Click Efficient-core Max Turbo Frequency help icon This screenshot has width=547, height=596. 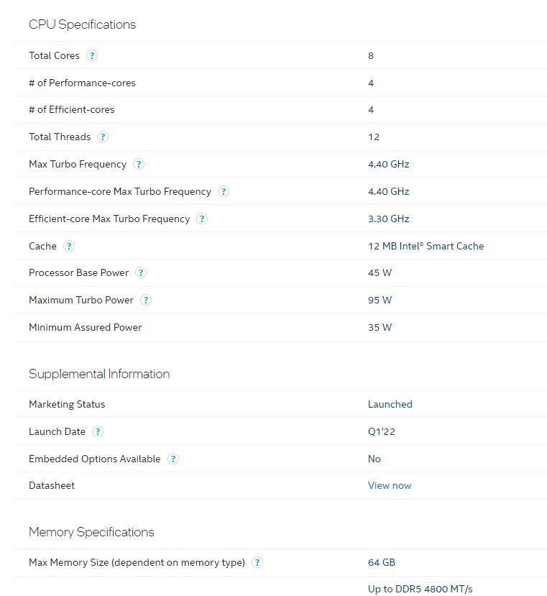(202, 219)
